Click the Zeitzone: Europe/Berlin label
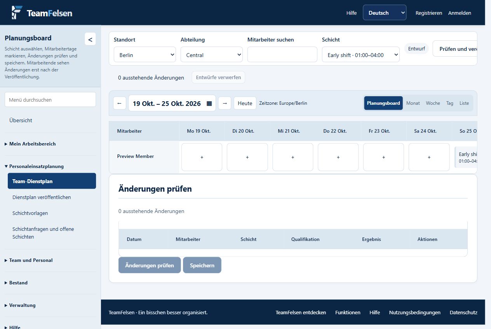491x329 pixels. (x=283, y=103)
